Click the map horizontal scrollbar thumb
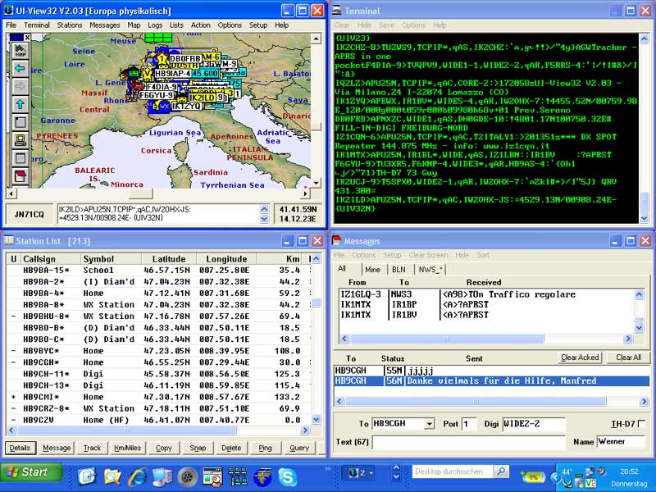Viewport: 656px width, 492px height. (140, 194)
